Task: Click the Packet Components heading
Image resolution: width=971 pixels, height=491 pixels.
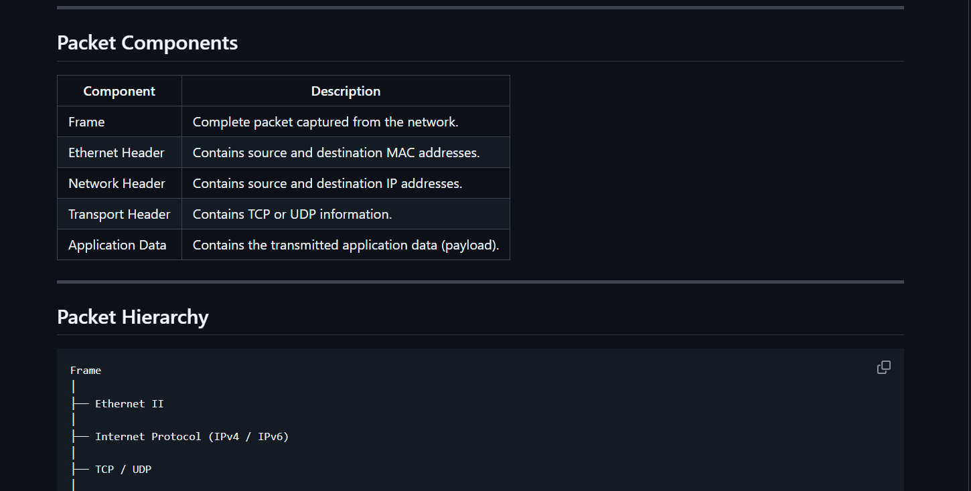Action: pyautogui.click(x=147, y=43)
